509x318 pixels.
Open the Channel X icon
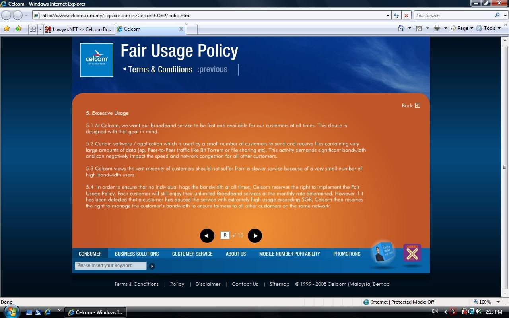412,253
